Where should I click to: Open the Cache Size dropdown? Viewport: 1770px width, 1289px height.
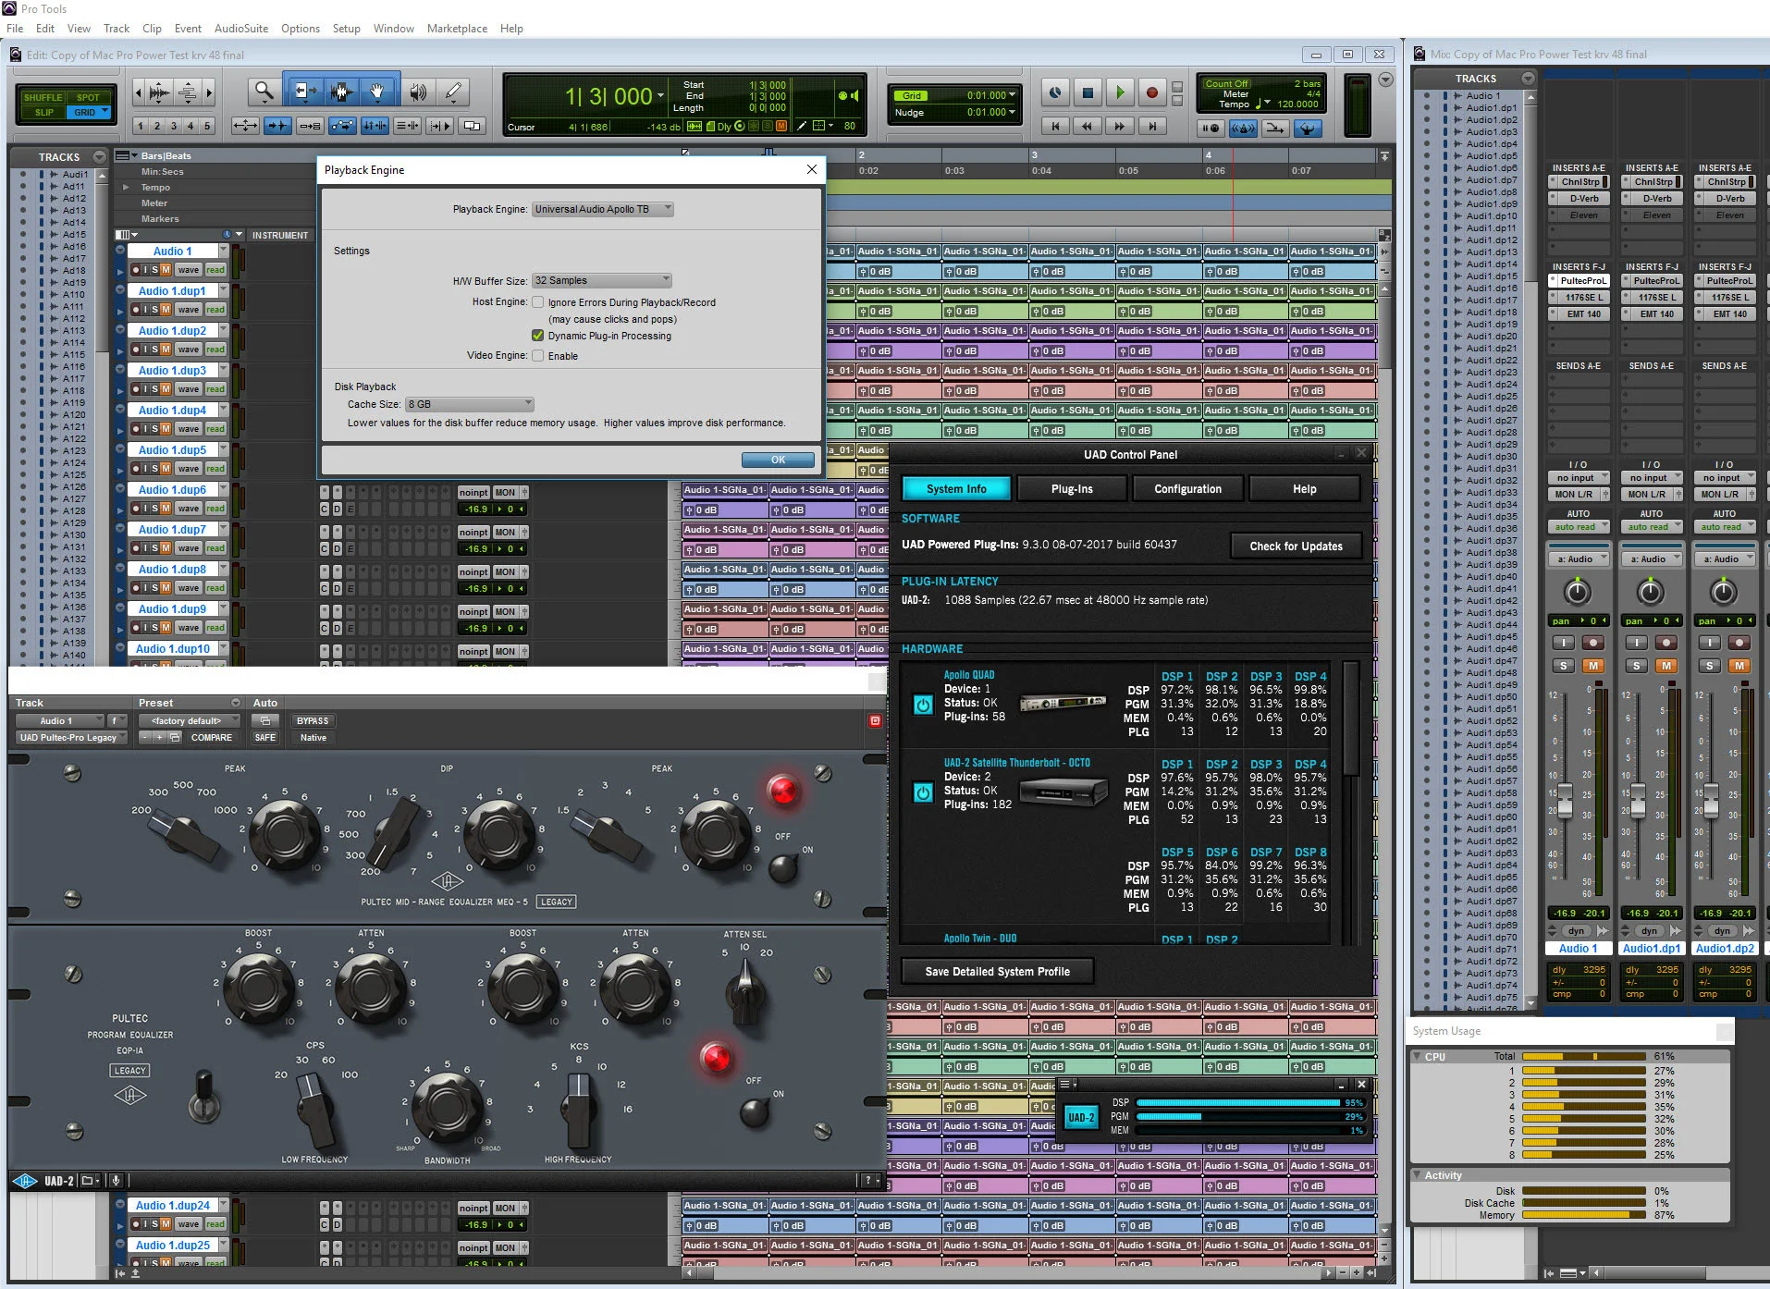(470, 405)
